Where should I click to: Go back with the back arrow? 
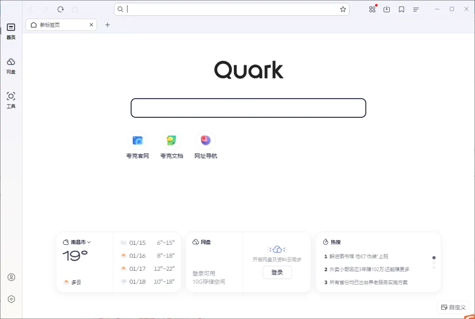(31, 9)
